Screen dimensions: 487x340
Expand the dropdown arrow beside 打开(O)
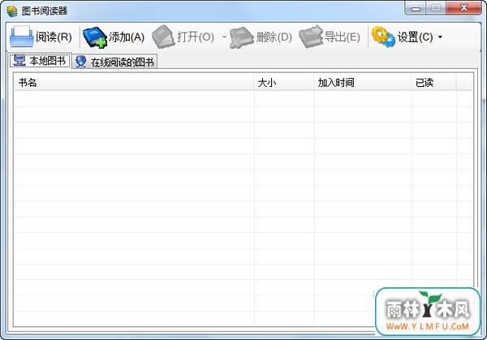pos(224,37)
